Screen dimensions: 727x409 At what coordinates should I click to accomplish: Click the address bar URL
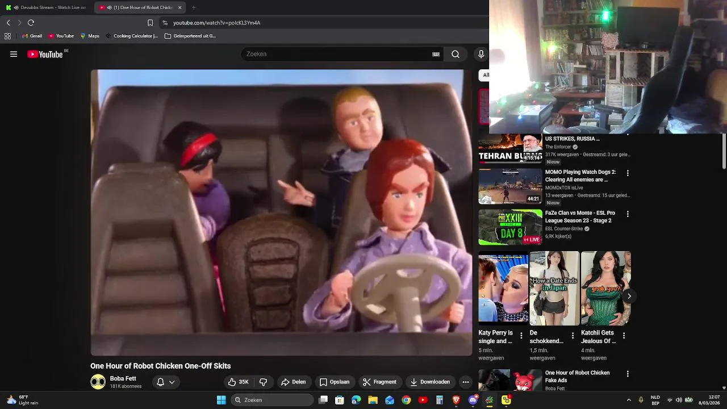point(216,23)
